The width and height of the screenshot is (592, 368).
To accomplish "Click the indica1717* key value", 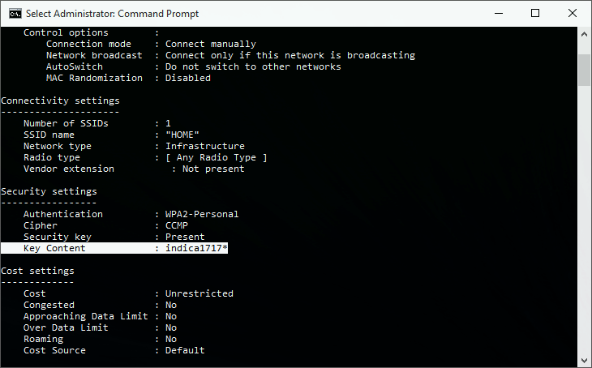I will click(196, 248).
